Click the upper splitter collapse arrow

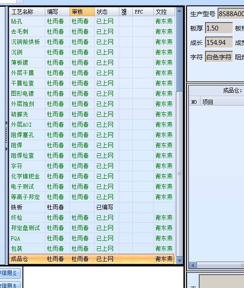(7, 123)
